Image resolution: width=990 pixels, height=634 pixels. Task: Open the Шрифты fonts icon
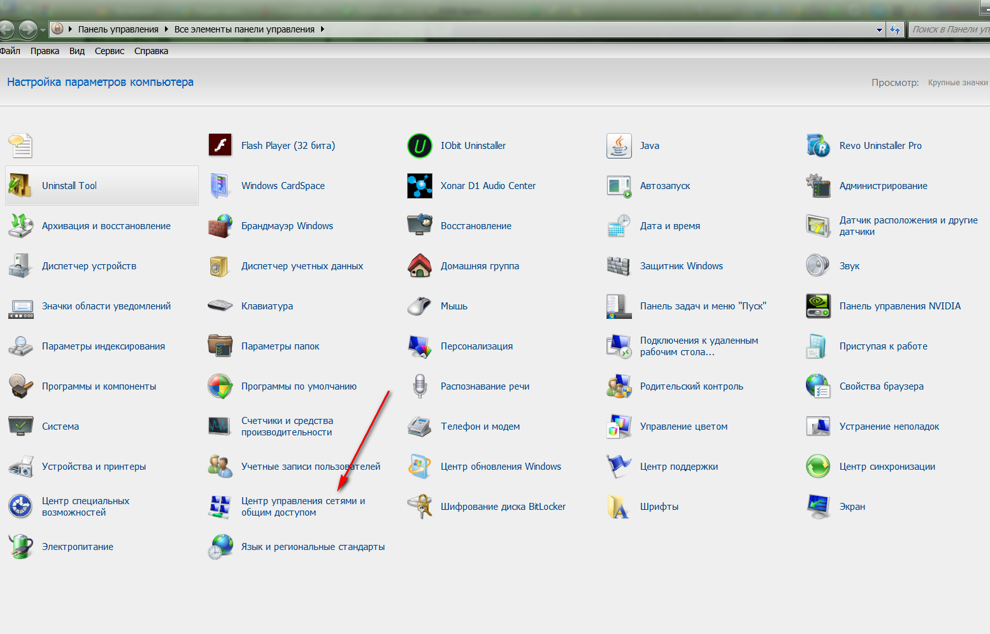tap(619, 507)
